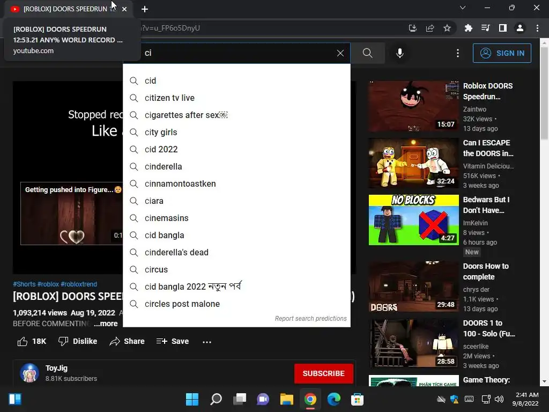Close the DOORS SPEEDRUN tab
This screenshot has width=549, height=412.
pos(124,9)
